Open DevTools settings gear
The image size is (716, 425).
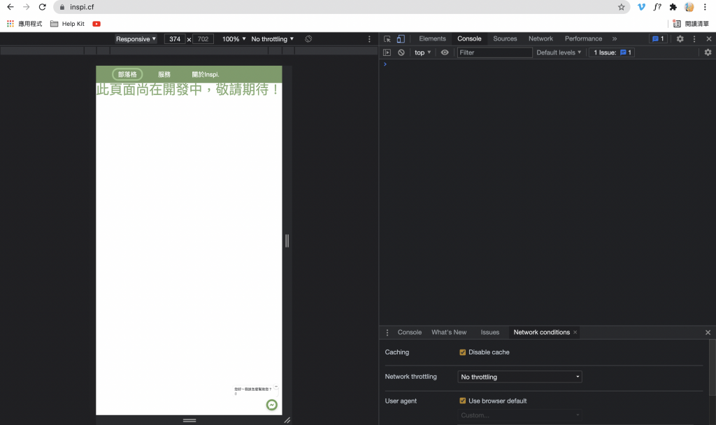click(x=680, y=39)
